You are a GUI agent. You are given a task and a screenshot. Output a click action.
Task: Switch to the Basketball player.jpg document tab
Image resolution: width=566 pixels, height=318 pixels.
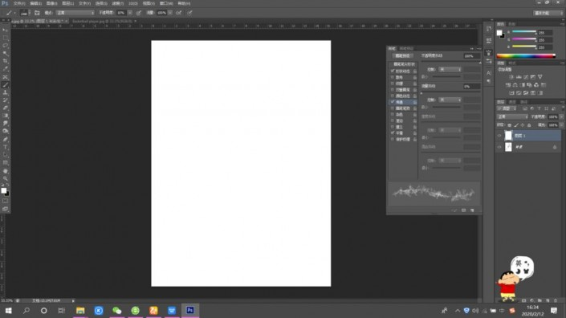click(103, 22)
